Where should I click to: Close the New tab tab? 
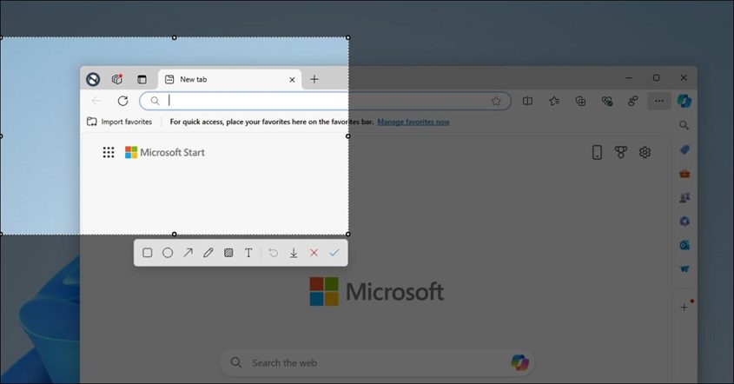point(292,80)
